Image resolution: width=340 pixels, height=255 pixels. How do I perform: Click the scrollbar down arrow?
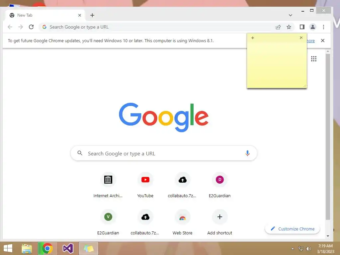(328, 236)
